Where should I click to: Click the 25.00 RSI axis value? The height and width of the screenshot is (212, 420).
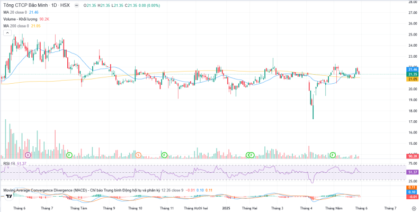point(413,181)
